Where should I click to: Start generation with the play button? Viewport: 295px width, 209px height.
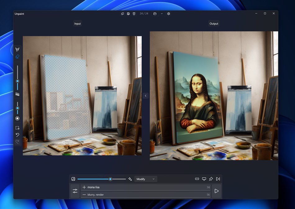[x=216, y=191]
